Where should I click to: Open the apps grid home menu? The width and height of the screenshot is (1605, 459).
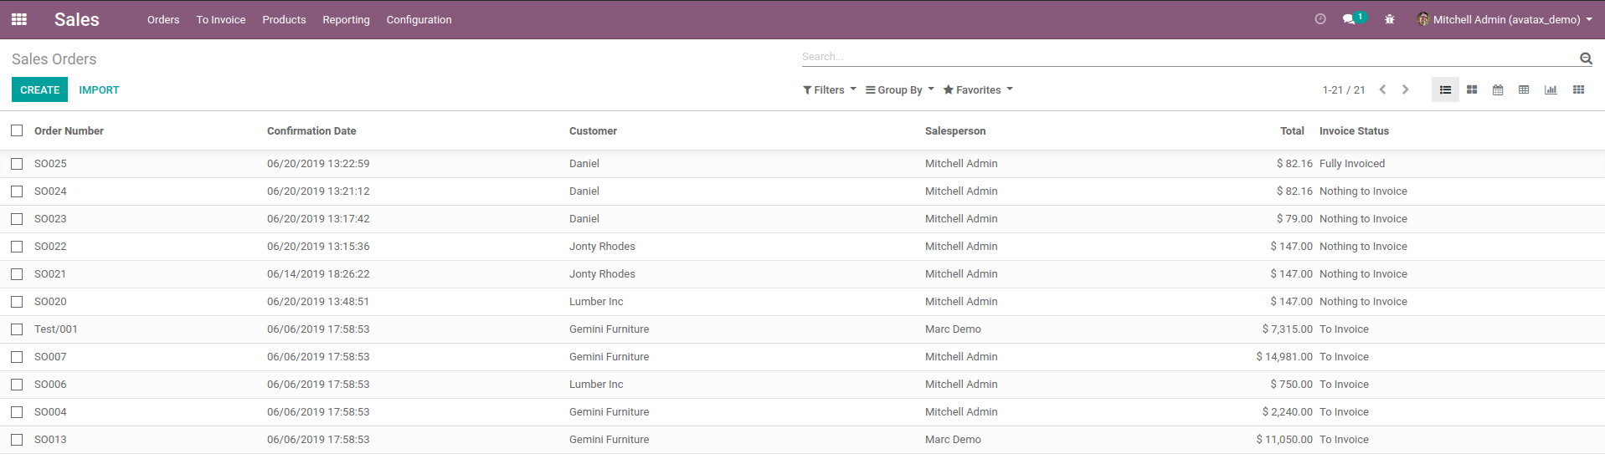point(18,19)
